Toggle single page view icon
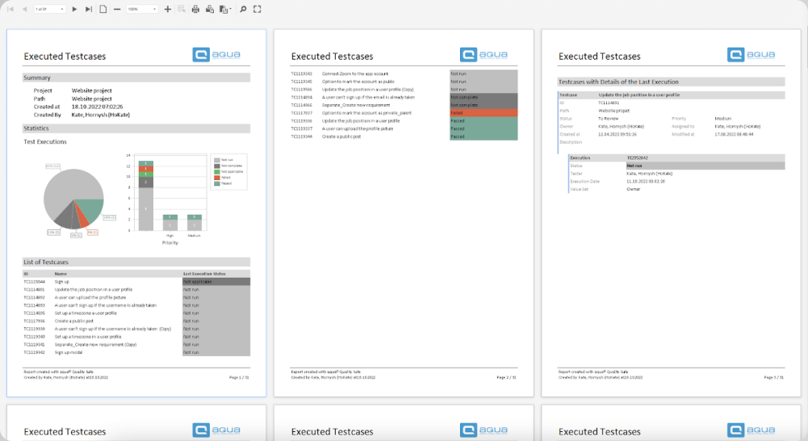 click(103, 9)
